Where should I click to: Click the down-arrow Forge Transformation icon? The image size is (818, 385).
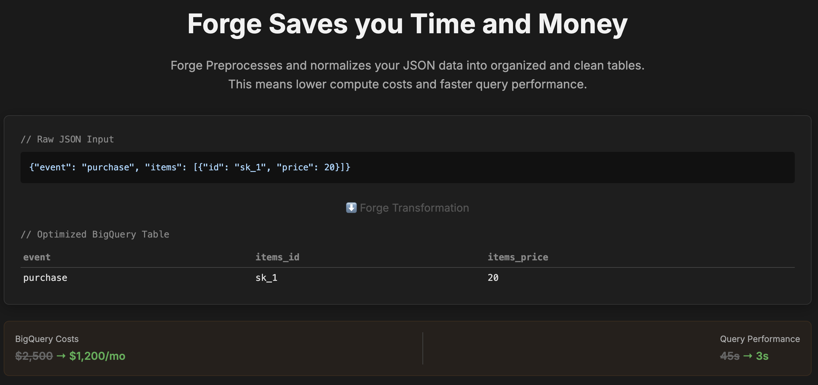351,208
